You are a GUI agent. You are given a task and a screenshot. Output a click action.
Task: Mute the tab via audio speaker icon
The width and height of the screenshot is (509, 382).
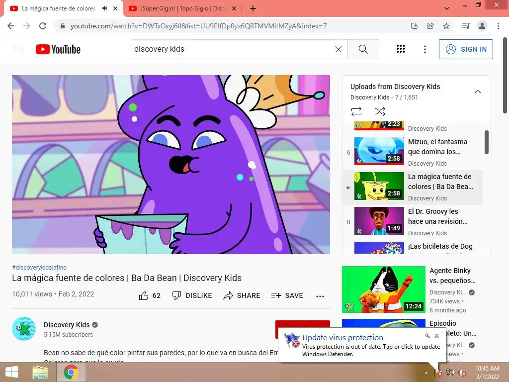tap(104, 8)
